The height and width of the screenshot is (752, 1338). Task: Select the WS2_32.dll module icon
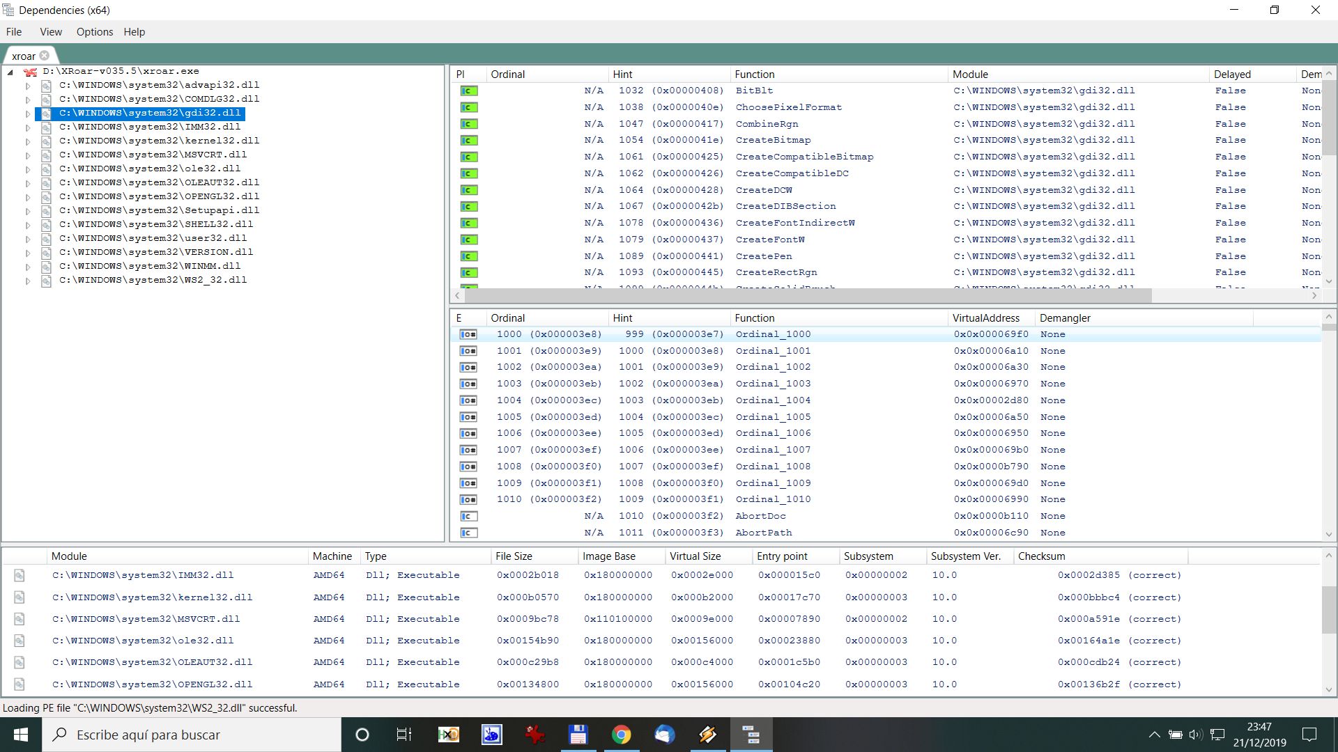pos(47,280)
